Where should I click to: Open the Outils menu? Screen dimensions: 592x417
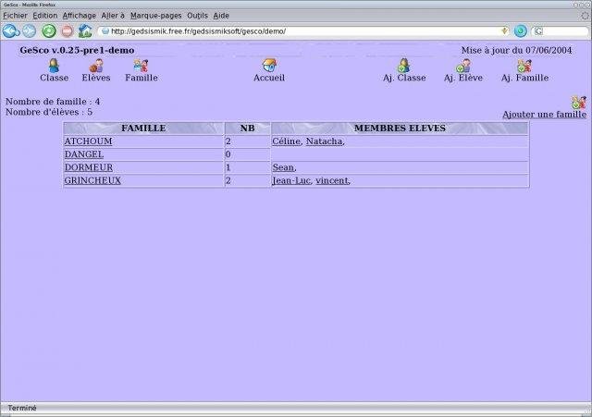point(197,16)
